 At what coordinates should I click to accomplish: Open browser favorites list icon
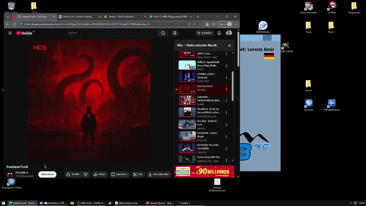pyautogui.click(x=214, y=24)
